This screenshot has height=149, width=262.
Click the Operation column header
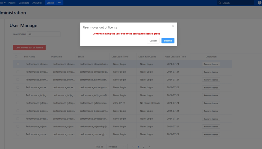211,56
